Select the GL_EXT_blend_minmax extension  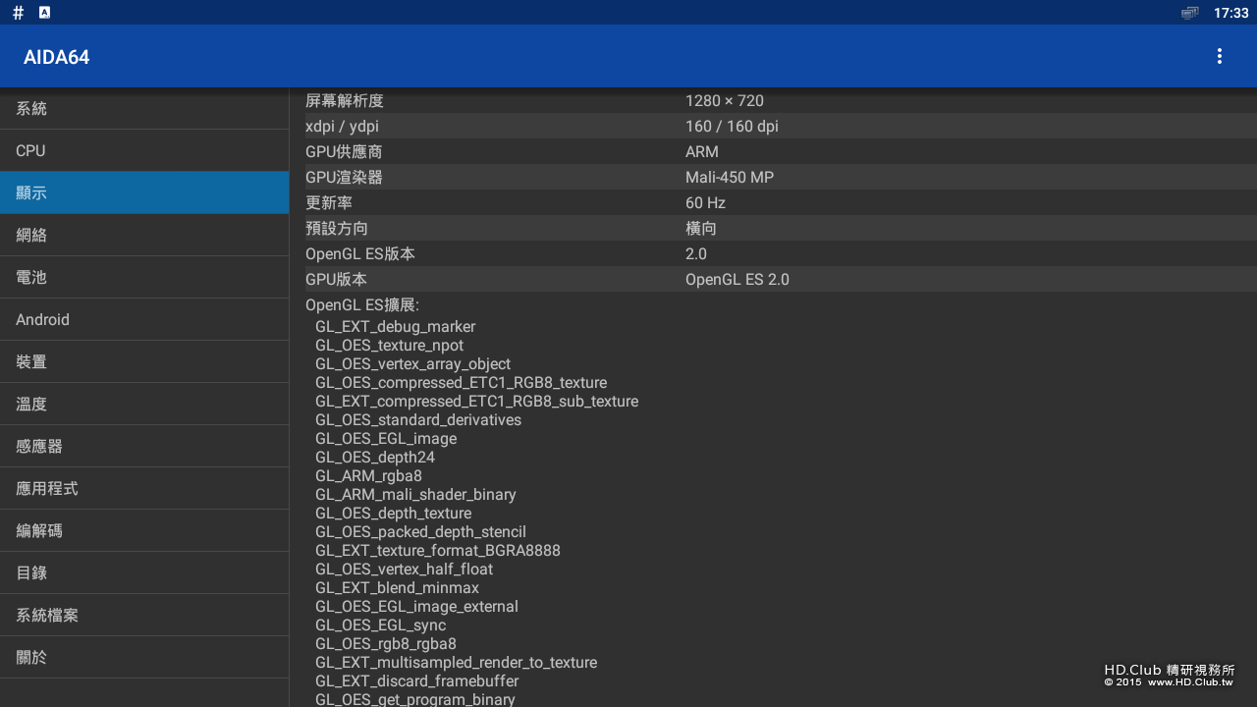(397, 587)
